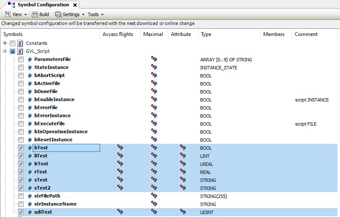Image resolution: width=340 pixels, height=217 pixels.
Task: Select the bInOperationInstance symbol
Action: pyautogui.click(x=61, y=132)
